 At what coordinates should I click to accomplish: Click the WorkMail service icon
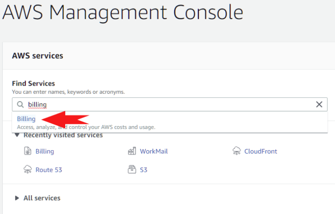(132, 151)
